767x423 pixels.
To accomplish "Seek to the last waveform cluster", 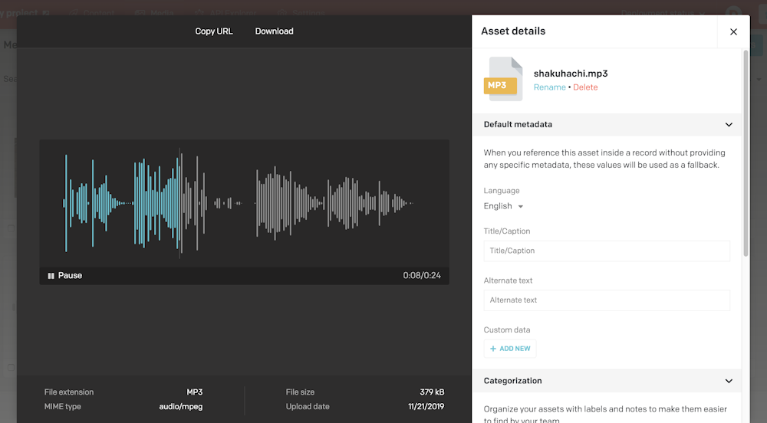I will (x=360, y=203).
